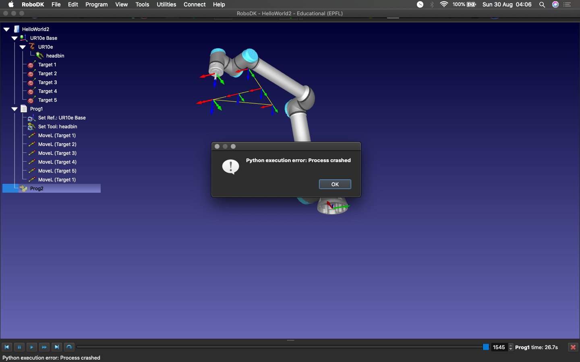
Task: Close the simulation timeline with red X
Action: 573,347
